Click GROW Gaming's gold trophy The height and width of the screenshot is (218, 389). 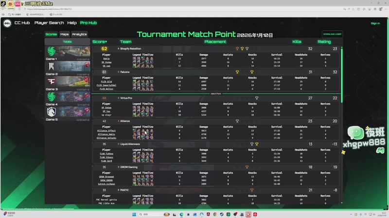click(x=247, y=167)
